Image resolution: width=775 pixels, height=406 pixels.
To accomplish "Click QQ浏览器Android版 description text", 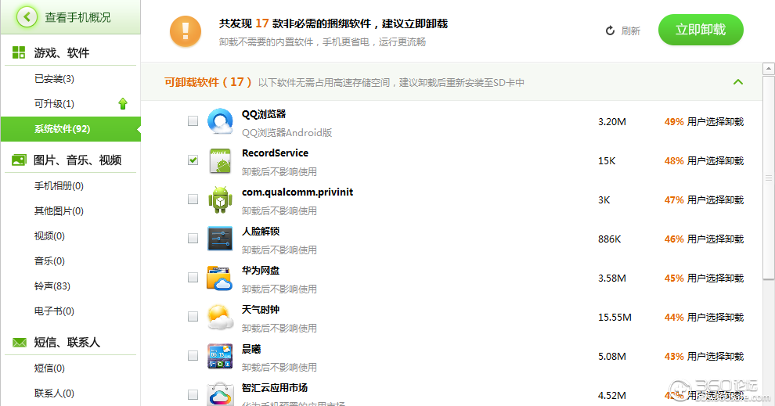I will tap(287, 132).
